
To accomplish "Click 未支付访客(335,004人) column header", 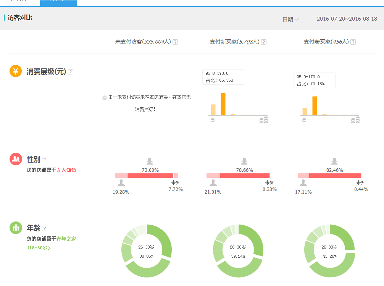I will coord(143,42).
